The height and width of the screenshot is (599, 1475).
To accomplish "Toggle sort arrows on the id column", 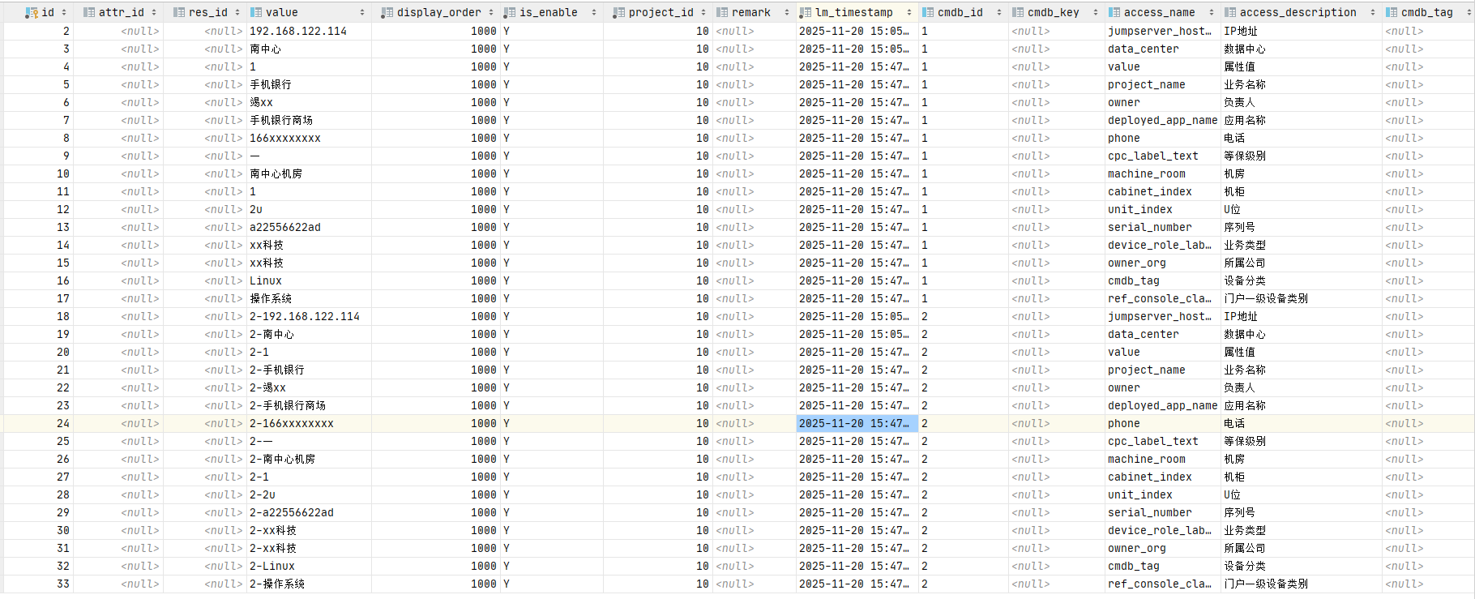I will (64, 12).
